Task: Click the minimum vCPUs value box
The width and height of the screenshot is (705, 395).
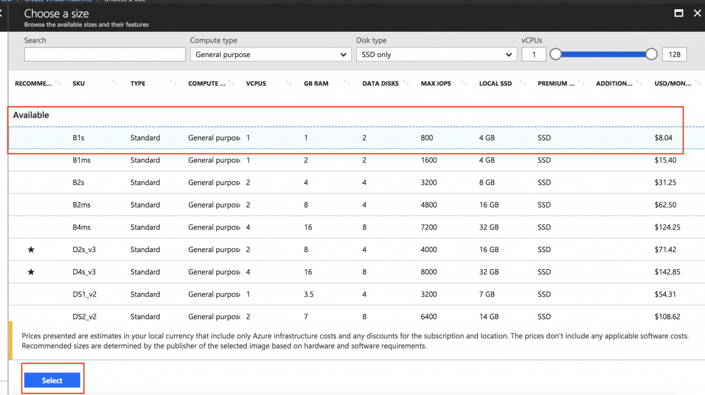Action: tap(534, 55)
